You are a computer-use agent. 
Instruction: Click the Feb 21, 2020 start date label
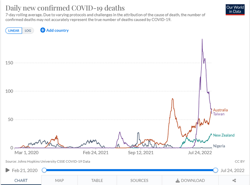tap(25, 170)
